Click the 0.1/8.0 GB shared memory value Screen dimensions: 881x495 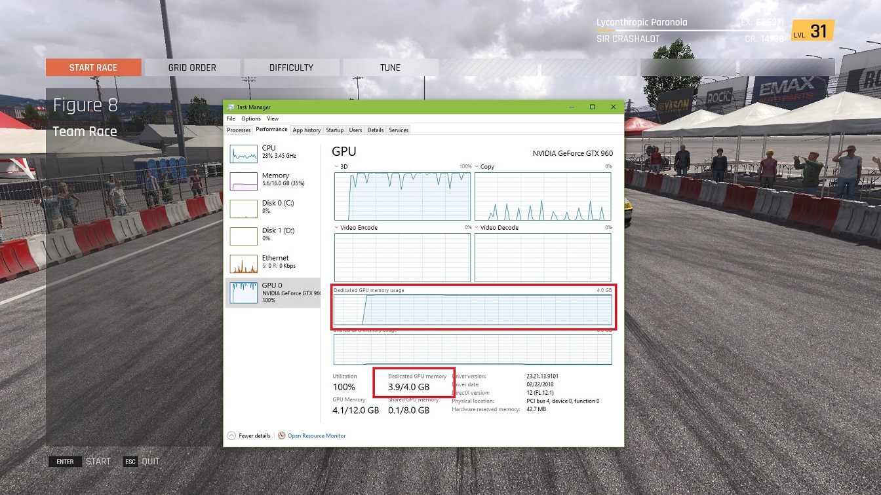point(409,411)
